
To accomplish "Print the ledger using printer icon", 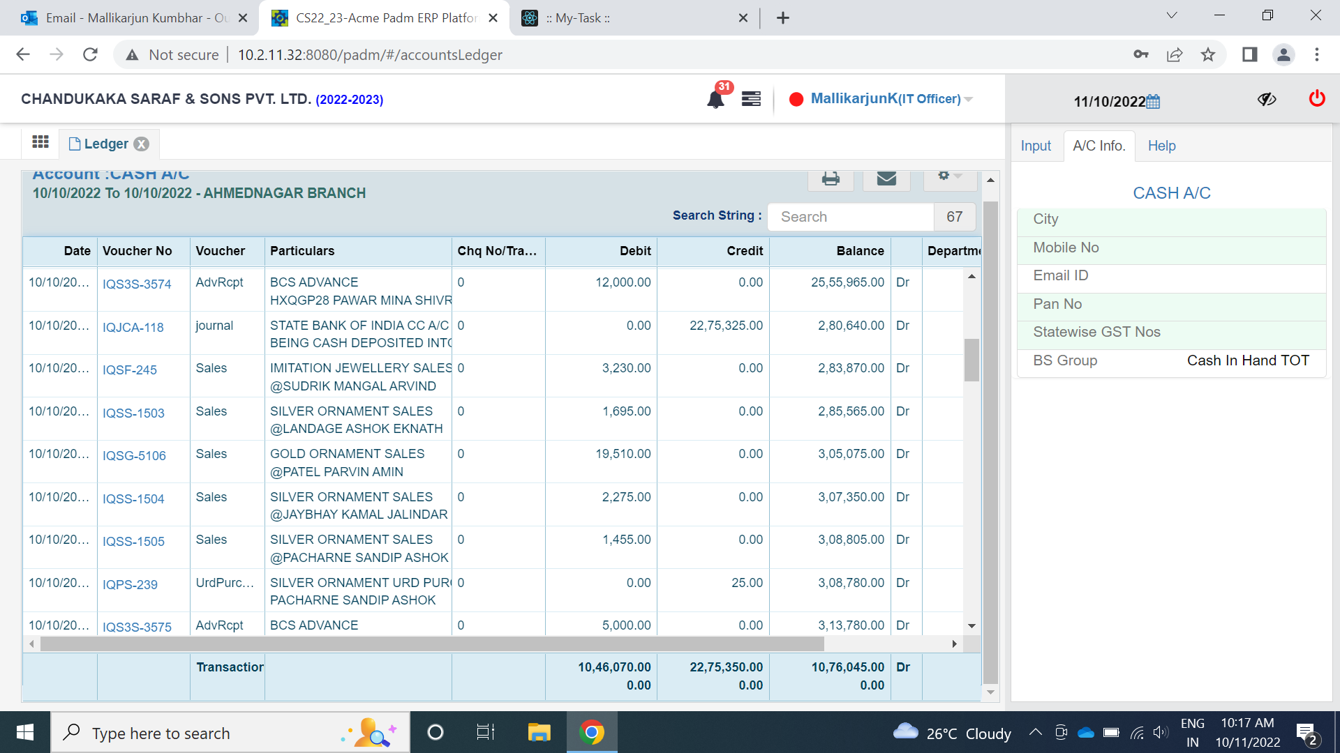I will coord(831,179).
